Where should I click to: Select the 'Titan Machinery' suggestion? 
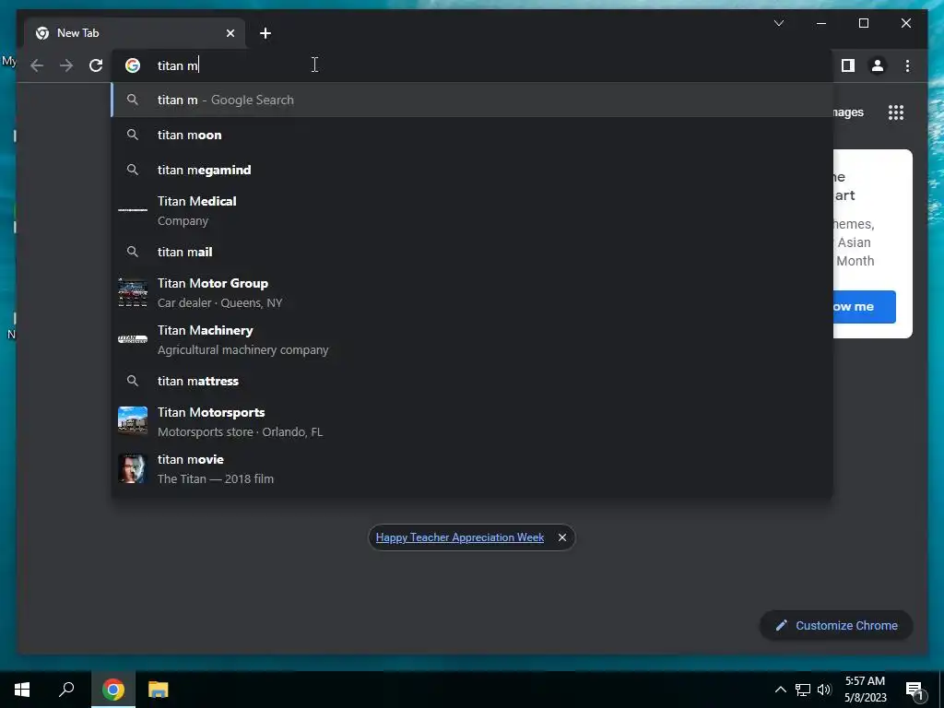click(472, 339)
